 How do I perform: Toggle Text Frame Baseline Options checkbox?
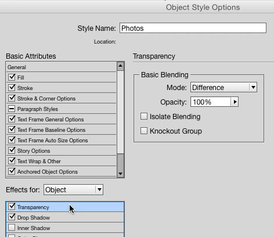click(12, 130)
